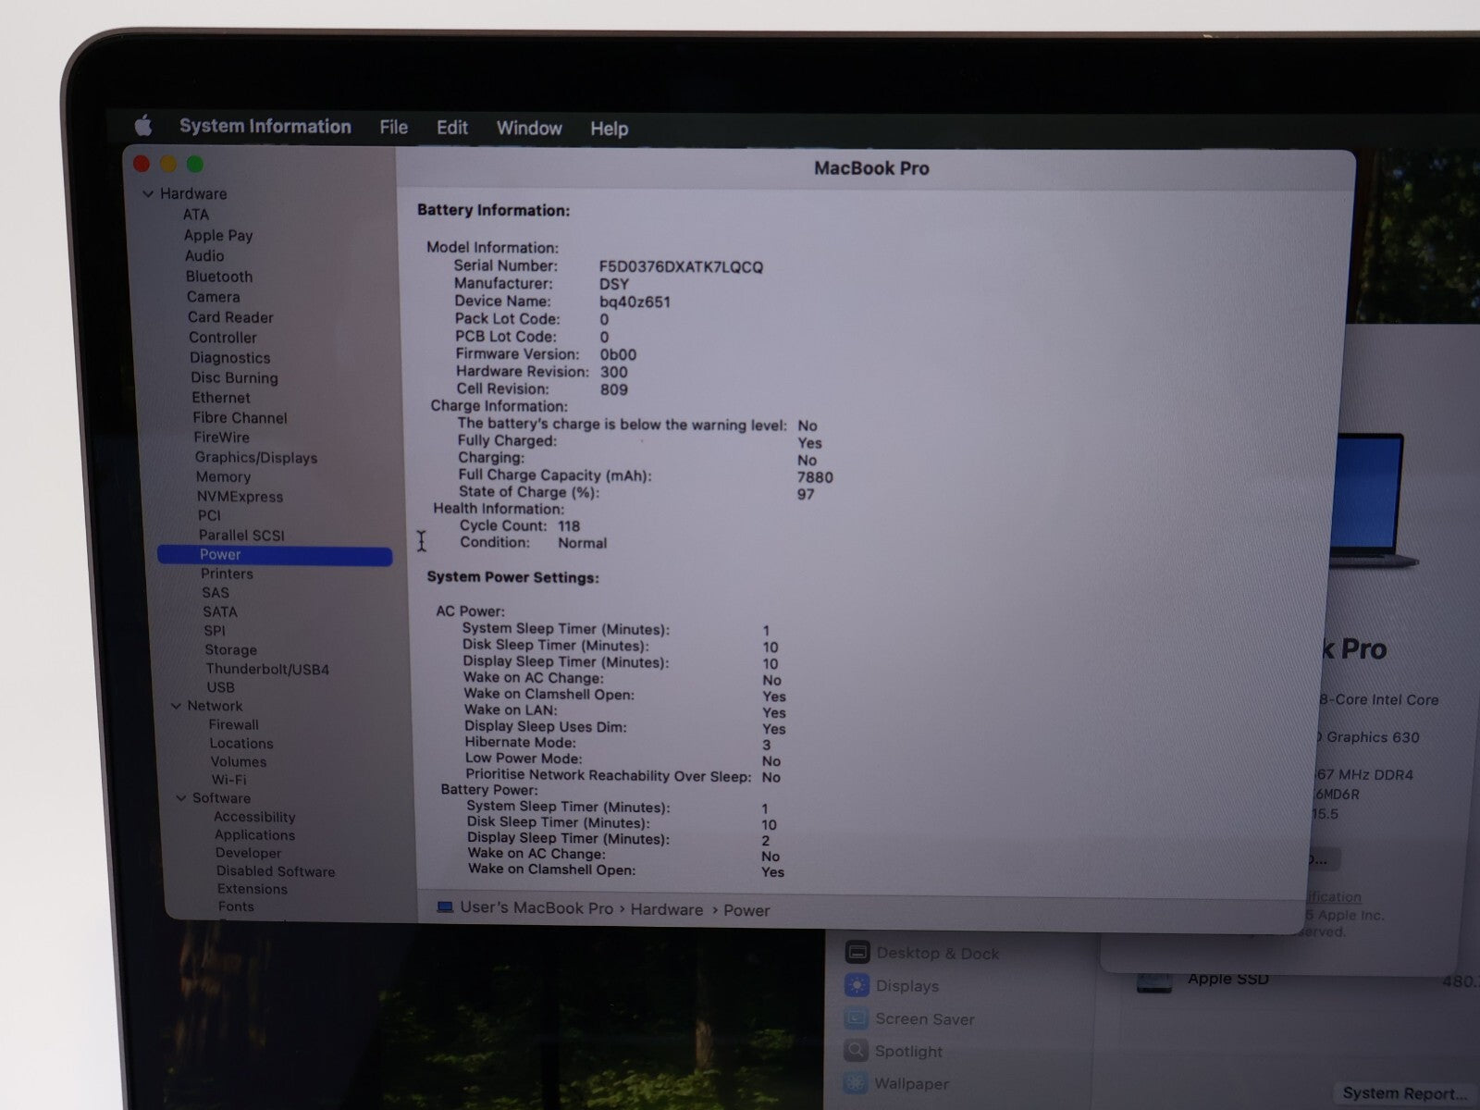Open the System Information menu
1480x1110 pixels.
pos(265,127)
